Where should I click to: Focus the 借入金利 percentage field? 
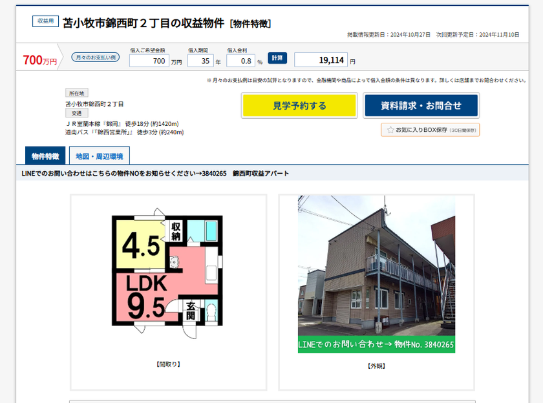pyautogui.click(x=240, y=61)
